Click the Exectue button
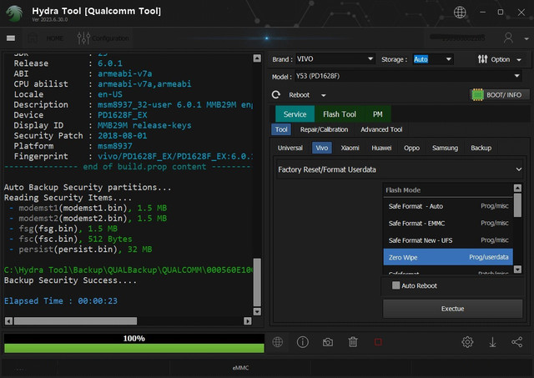The image size is (534, 378). pyautogui.click(x=452, y=309)
